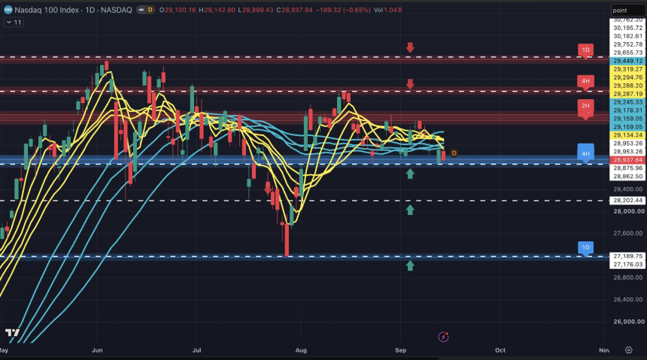Click the 26,400.00 price axis tick
Screen dimensions: 647x360
pyautogui.click(x=627, y=299)
